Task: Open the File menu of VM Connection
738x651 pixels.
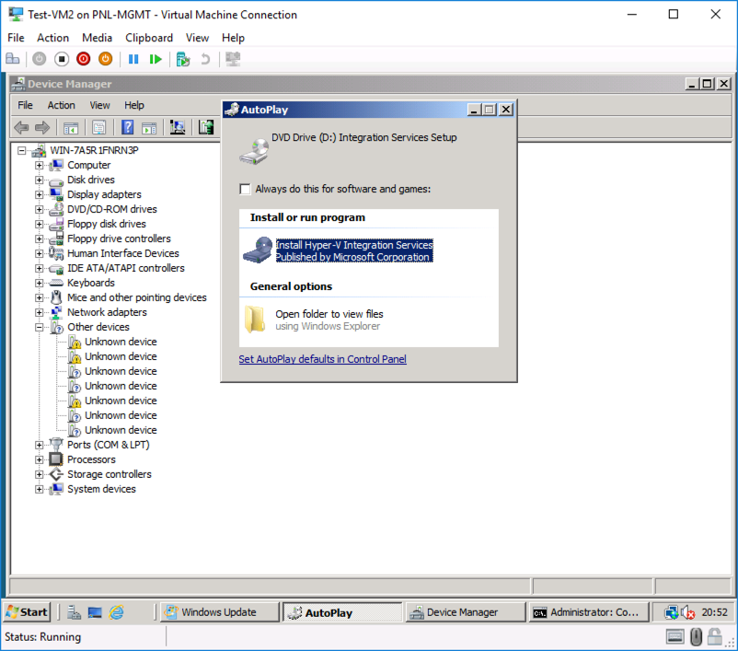Action: [16, 38]
